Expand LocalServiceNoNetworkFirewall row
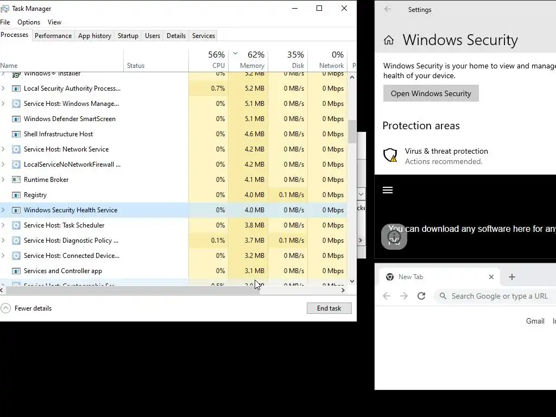Screen dimensions: 556x417 (x=3, y=165)
